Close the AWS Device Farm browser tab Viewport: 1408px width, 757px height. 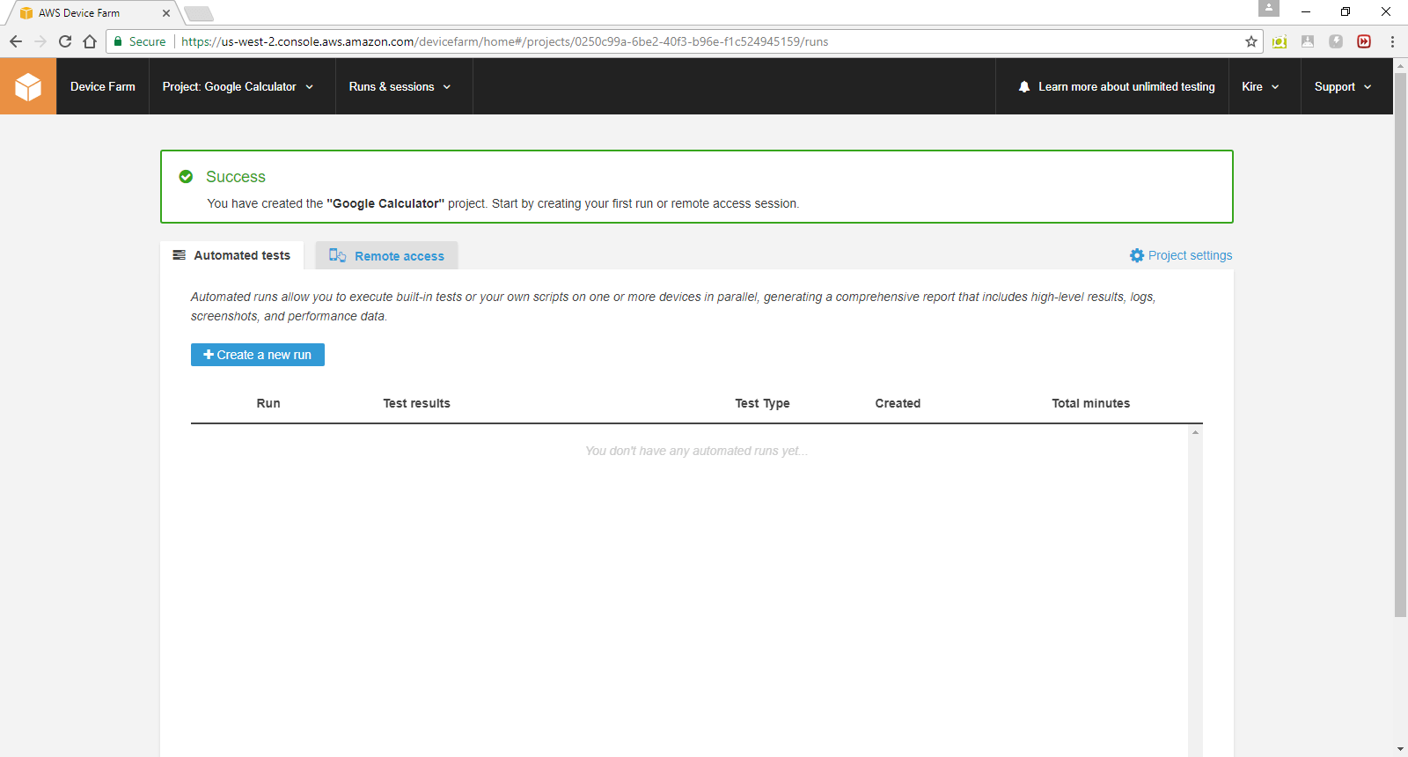pyautogui.click(x=166, y=13)
